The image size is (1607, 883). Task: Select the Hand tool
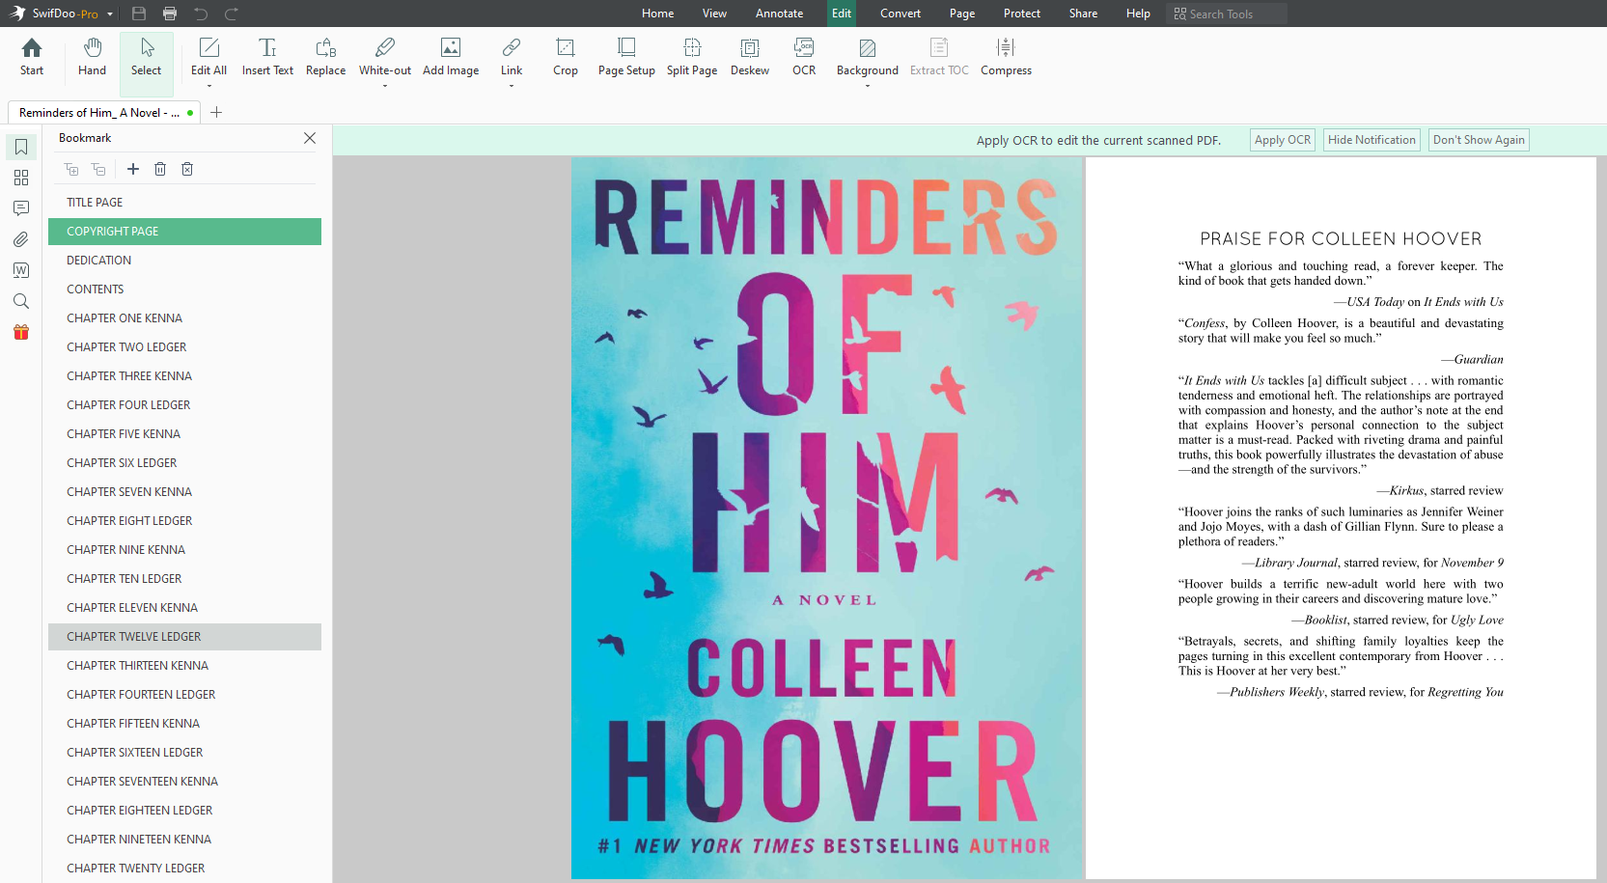click(92, 57)
